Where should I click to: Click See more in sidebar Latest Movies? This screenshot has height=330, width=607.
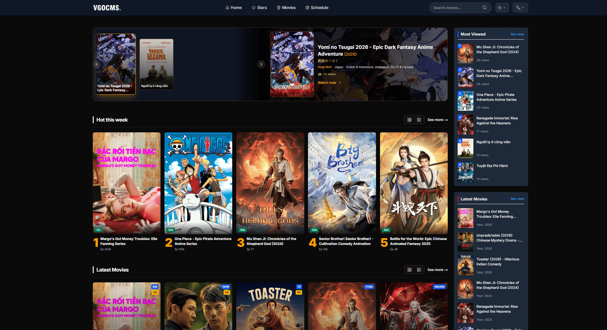pyautogui.click(x=517, y=199)
